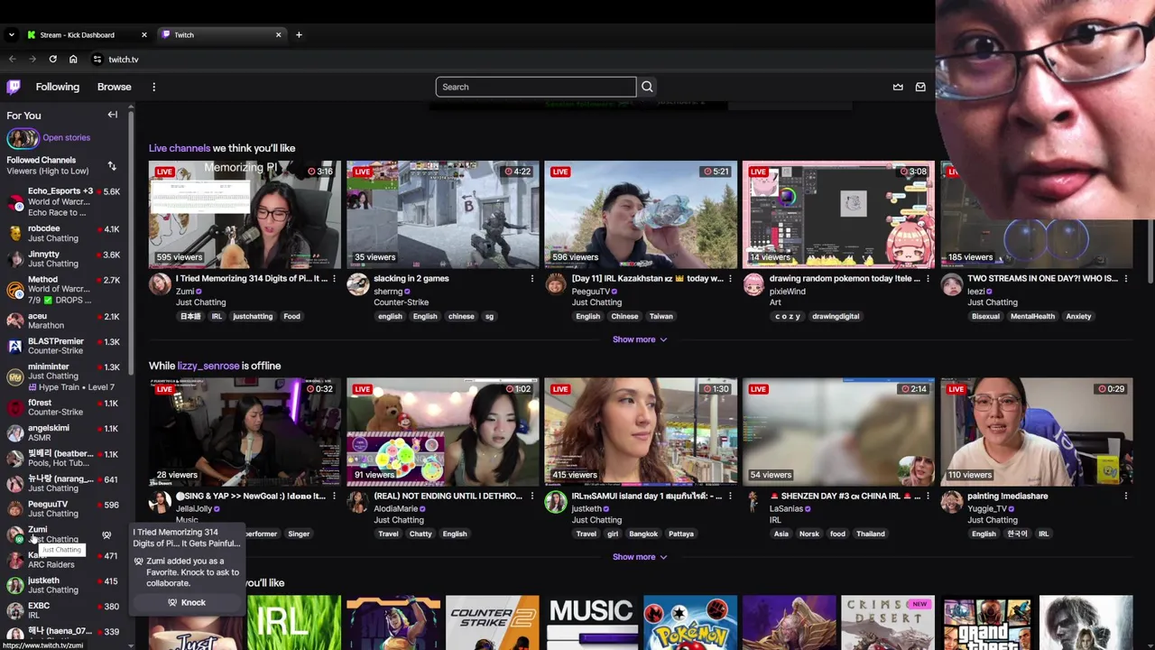Click the Open stories link

(x=66, y=137)
